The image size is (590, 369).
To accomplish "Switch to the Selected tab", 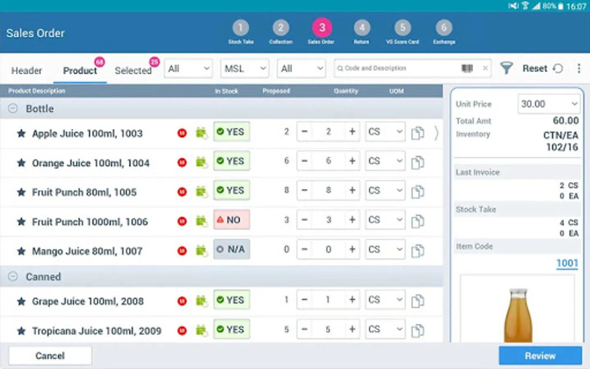I will point(134,71).
